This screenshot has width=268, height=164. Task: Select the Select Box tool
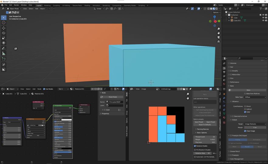pyautogui.click(x=4, y=18)
